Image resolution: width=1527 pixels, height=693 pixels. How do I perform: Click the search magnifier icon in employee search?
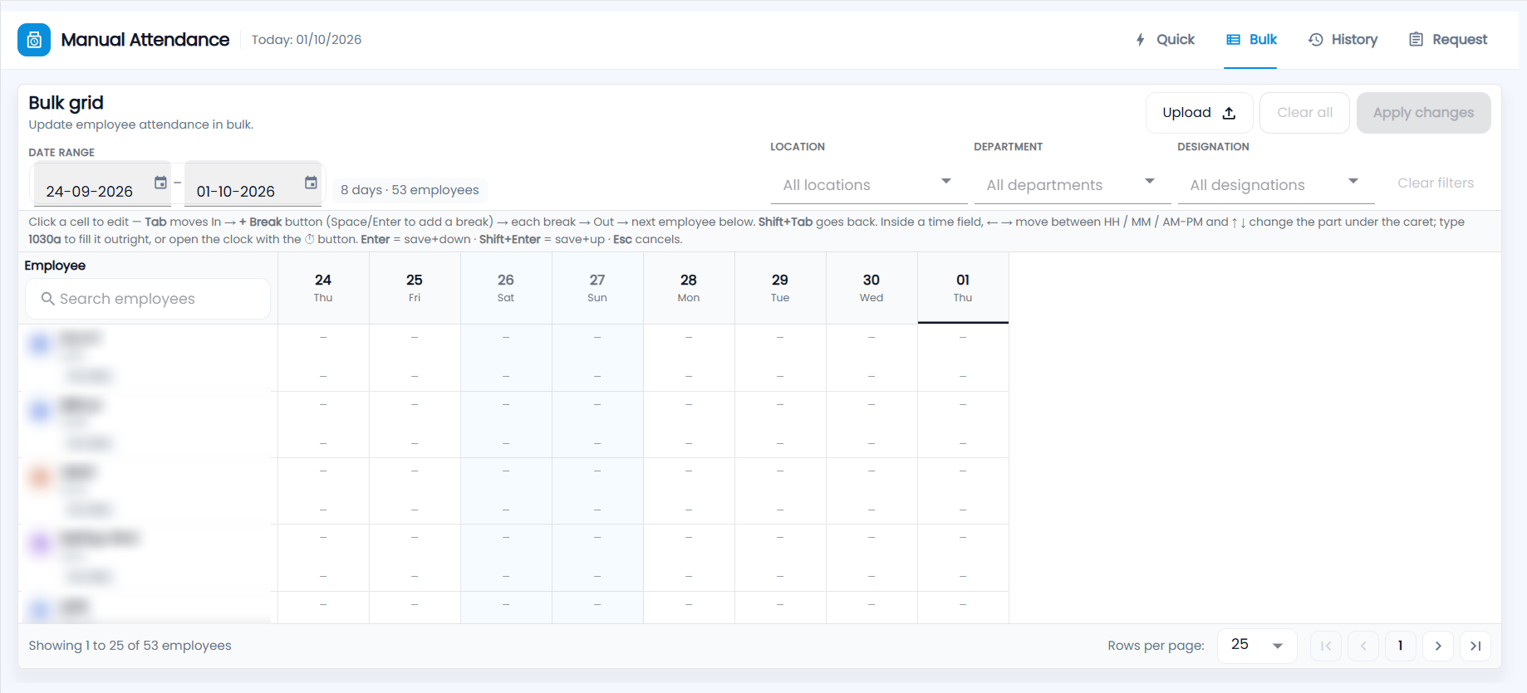(48, 299)
